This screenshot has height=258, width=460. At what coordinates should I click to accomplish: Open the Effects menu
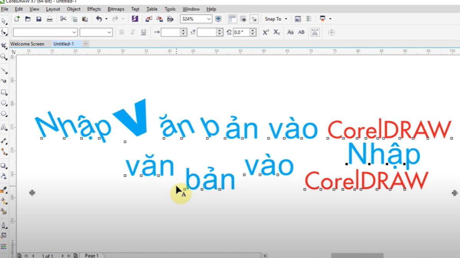coord(94,9)
